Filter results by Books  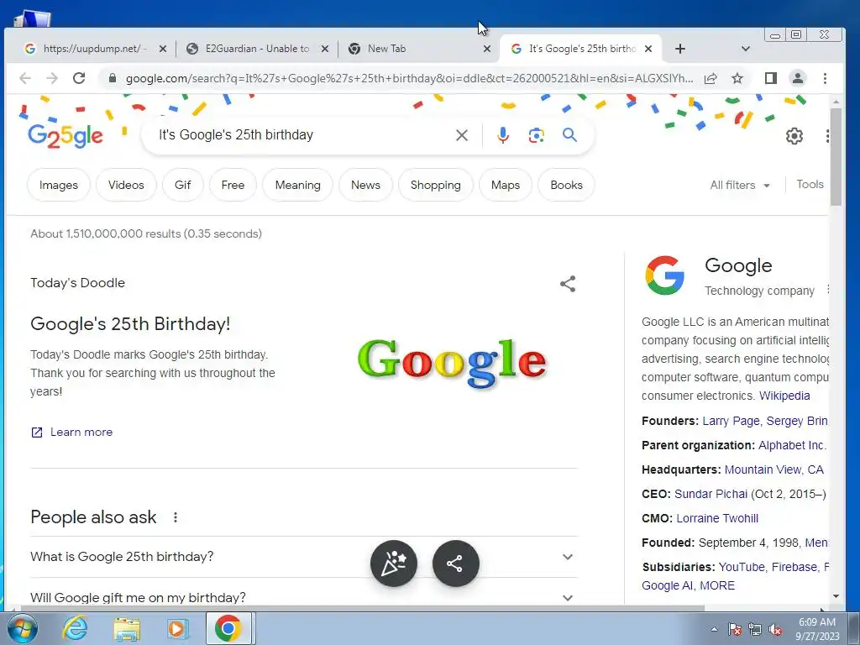[x=567, y=185]
